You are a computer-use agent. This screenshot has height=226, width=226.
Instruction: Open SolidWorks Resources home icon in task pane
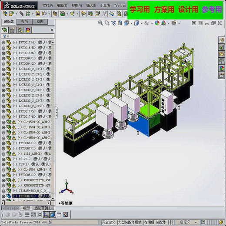(x=222, y=40)
